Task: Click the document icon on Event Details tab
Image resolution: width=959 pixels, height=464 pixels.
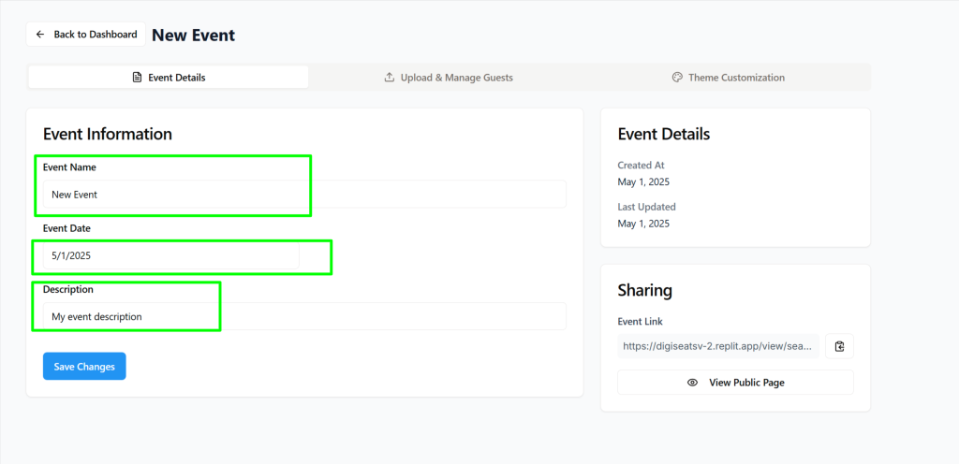Action: coord(137,78)
